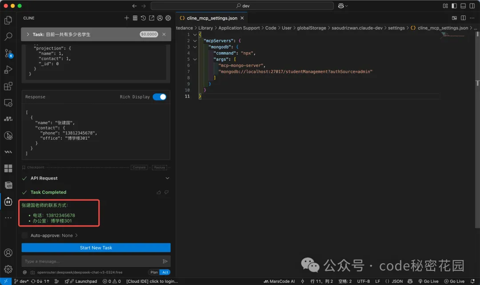Toggle primary sidebar layout icon

(454, 6)
